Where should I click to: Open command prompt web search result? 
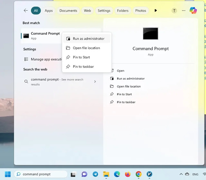coord(57,82)
